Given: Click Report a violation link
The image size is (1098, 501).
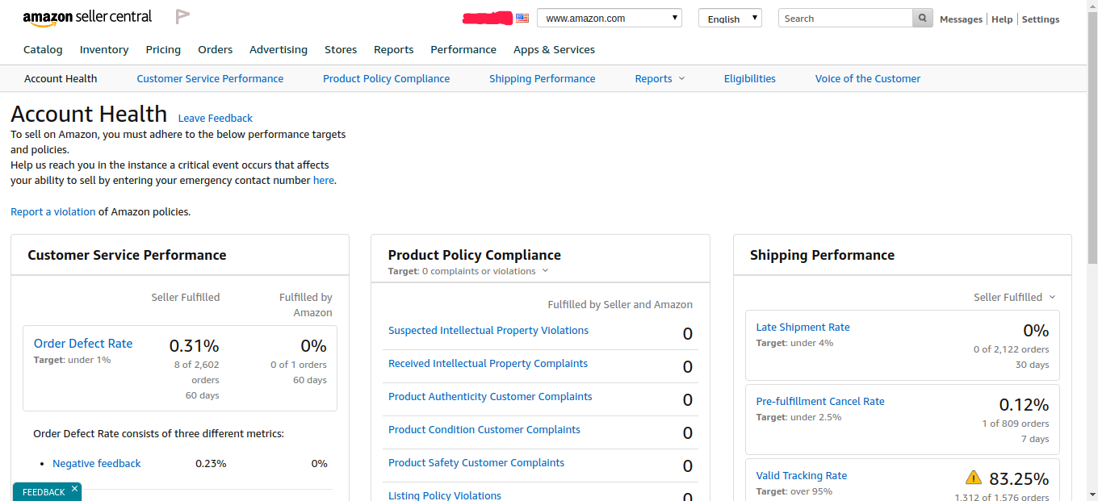Looking at the screenshot, I should 52,211.
